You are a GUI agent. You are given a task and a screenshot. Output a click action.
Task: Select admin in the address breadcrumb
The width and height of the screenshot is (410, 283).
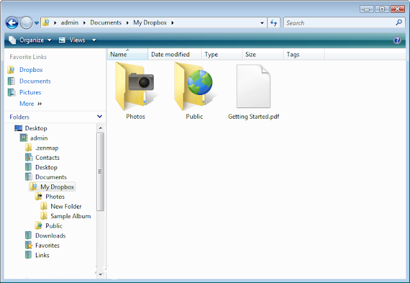tap(70, 22)
